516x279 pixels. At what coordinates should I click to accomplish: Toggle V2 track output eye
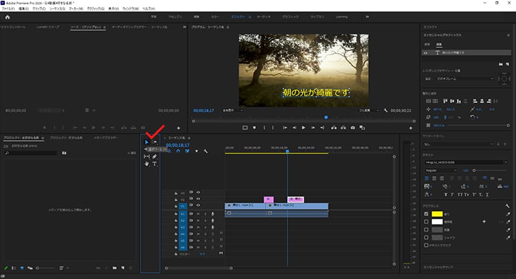(x=198, y=199)
